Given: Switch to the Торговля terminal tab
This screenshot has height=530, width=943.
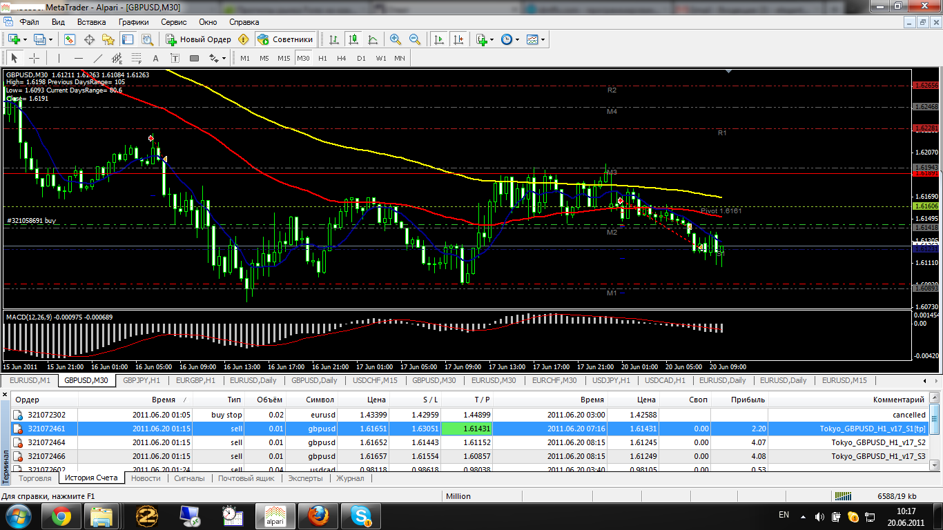Looking at the screenshot, I should pyautogui.click(x=35, y=478).
